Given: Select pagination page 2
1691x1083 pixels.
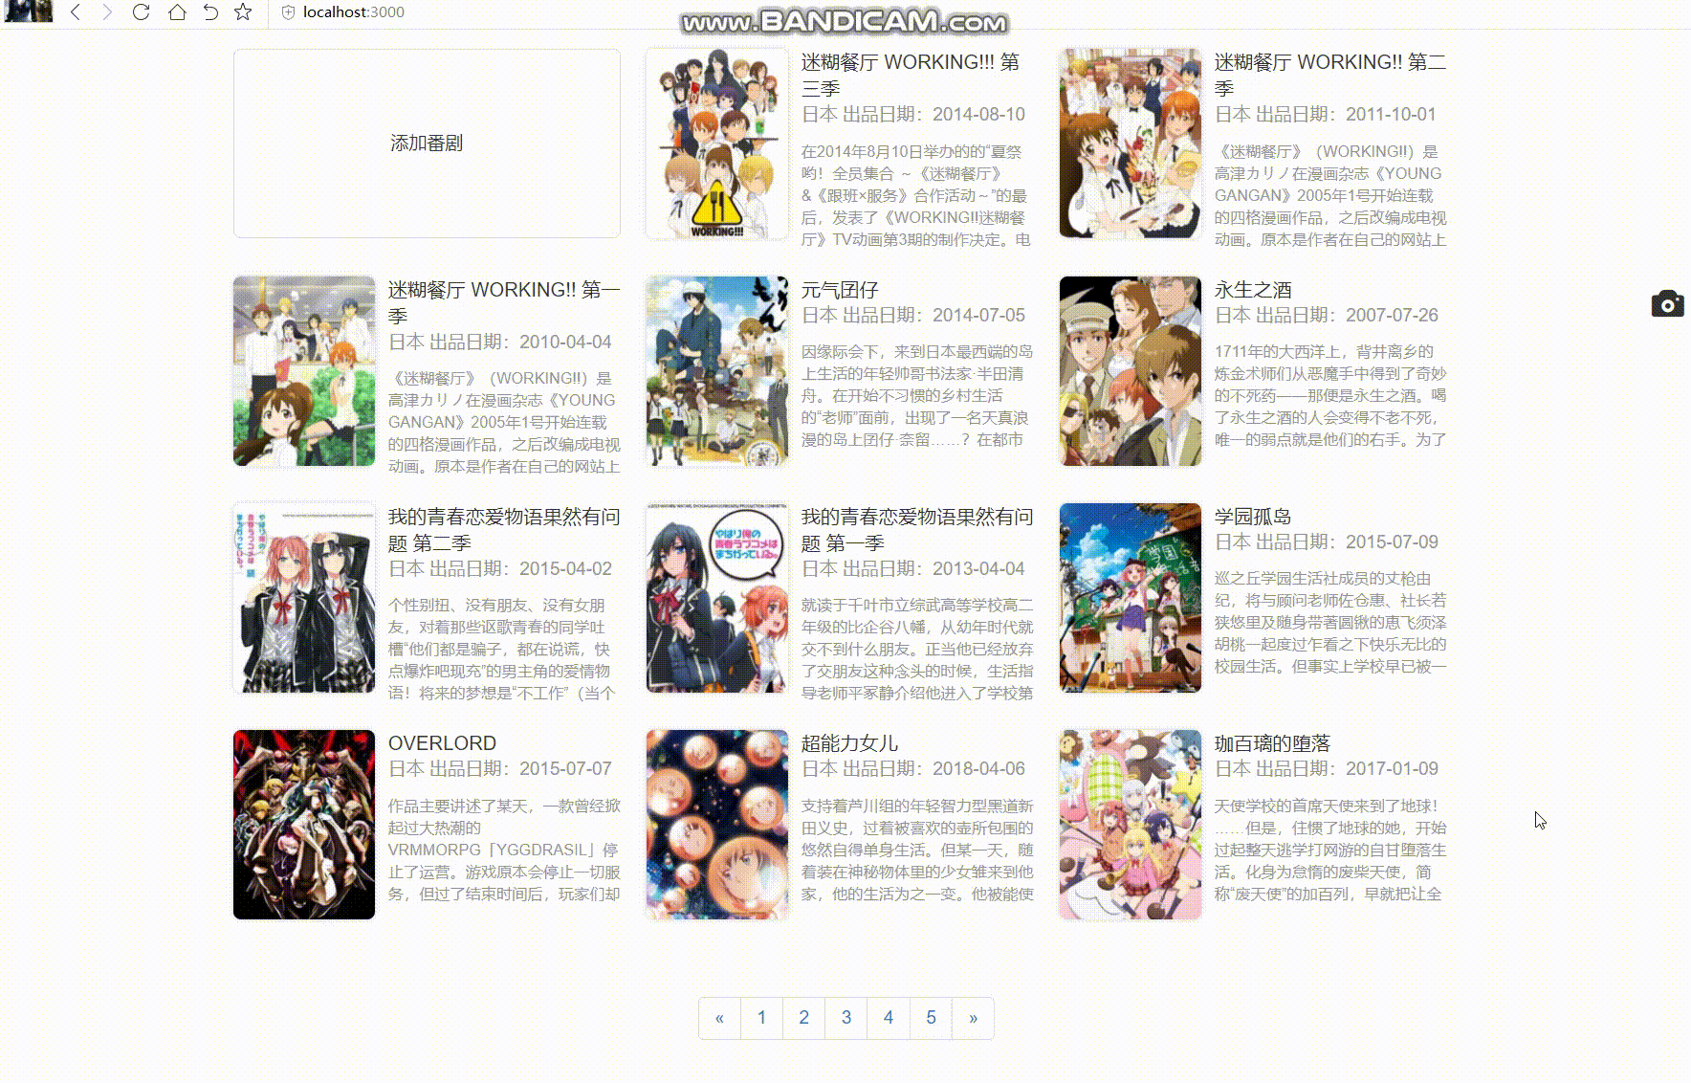Looking at the screenshot, I should pyautogui.click(x=803, y=1018).
